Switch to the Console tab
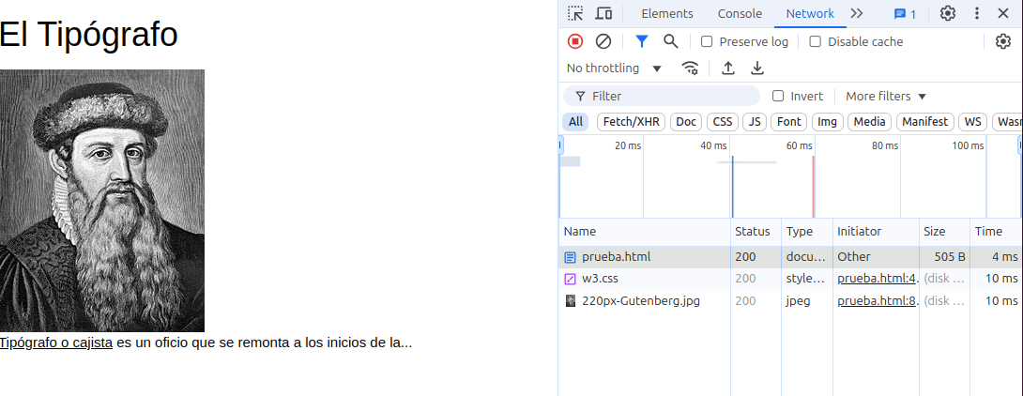The width and height of the screenshot is (1023, 396). pyautogui.click(x=740, y=14)
